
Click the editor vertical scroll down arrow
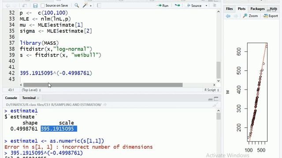point(219,81)
